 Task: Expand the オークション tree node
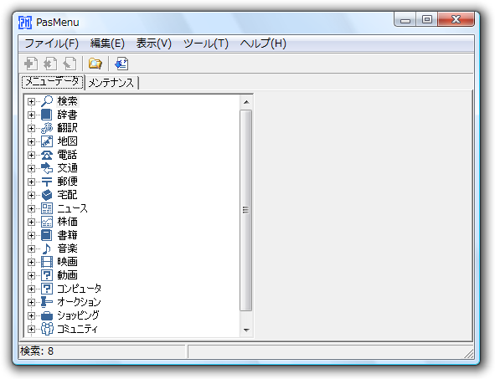pos(31,302)
